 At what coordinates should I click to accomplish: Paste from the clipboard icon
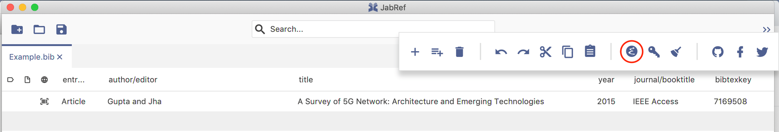click(x=590, y=51)
